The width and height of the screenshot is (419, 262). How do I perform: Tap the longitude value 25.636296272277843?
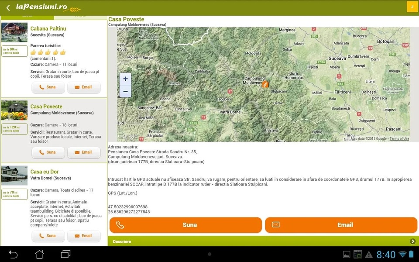coord(129,212)
